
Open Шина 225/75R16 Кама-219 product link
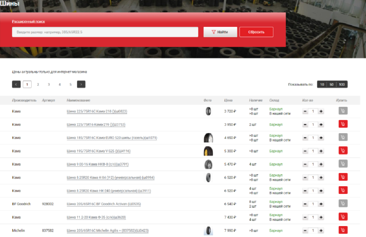pos(96,125)
